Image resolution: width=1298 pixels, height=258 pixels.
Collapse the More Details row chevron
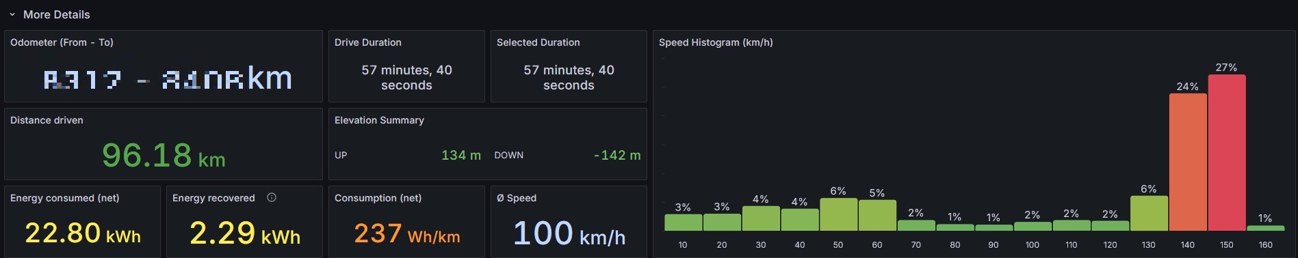click(x=12, y=14)
